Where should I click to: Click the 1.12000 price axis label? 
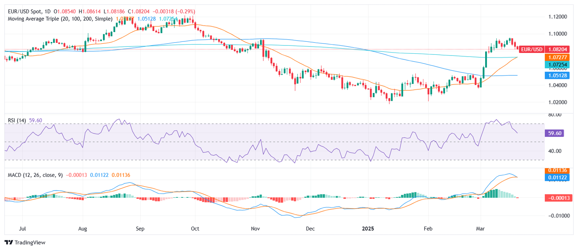pos(557,17)
